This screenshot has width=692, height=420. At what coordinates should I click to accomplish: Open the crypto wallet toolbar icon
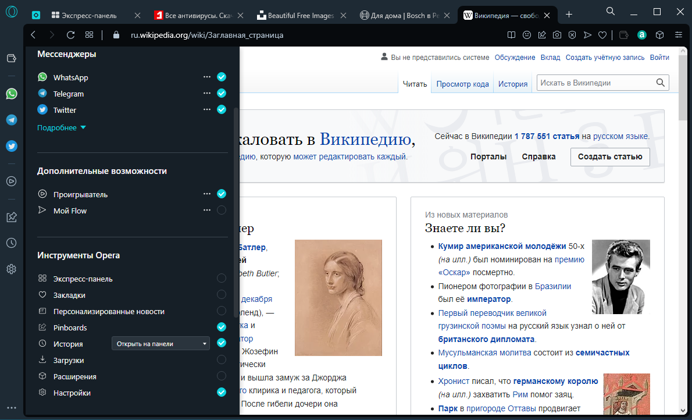(623, 35)
